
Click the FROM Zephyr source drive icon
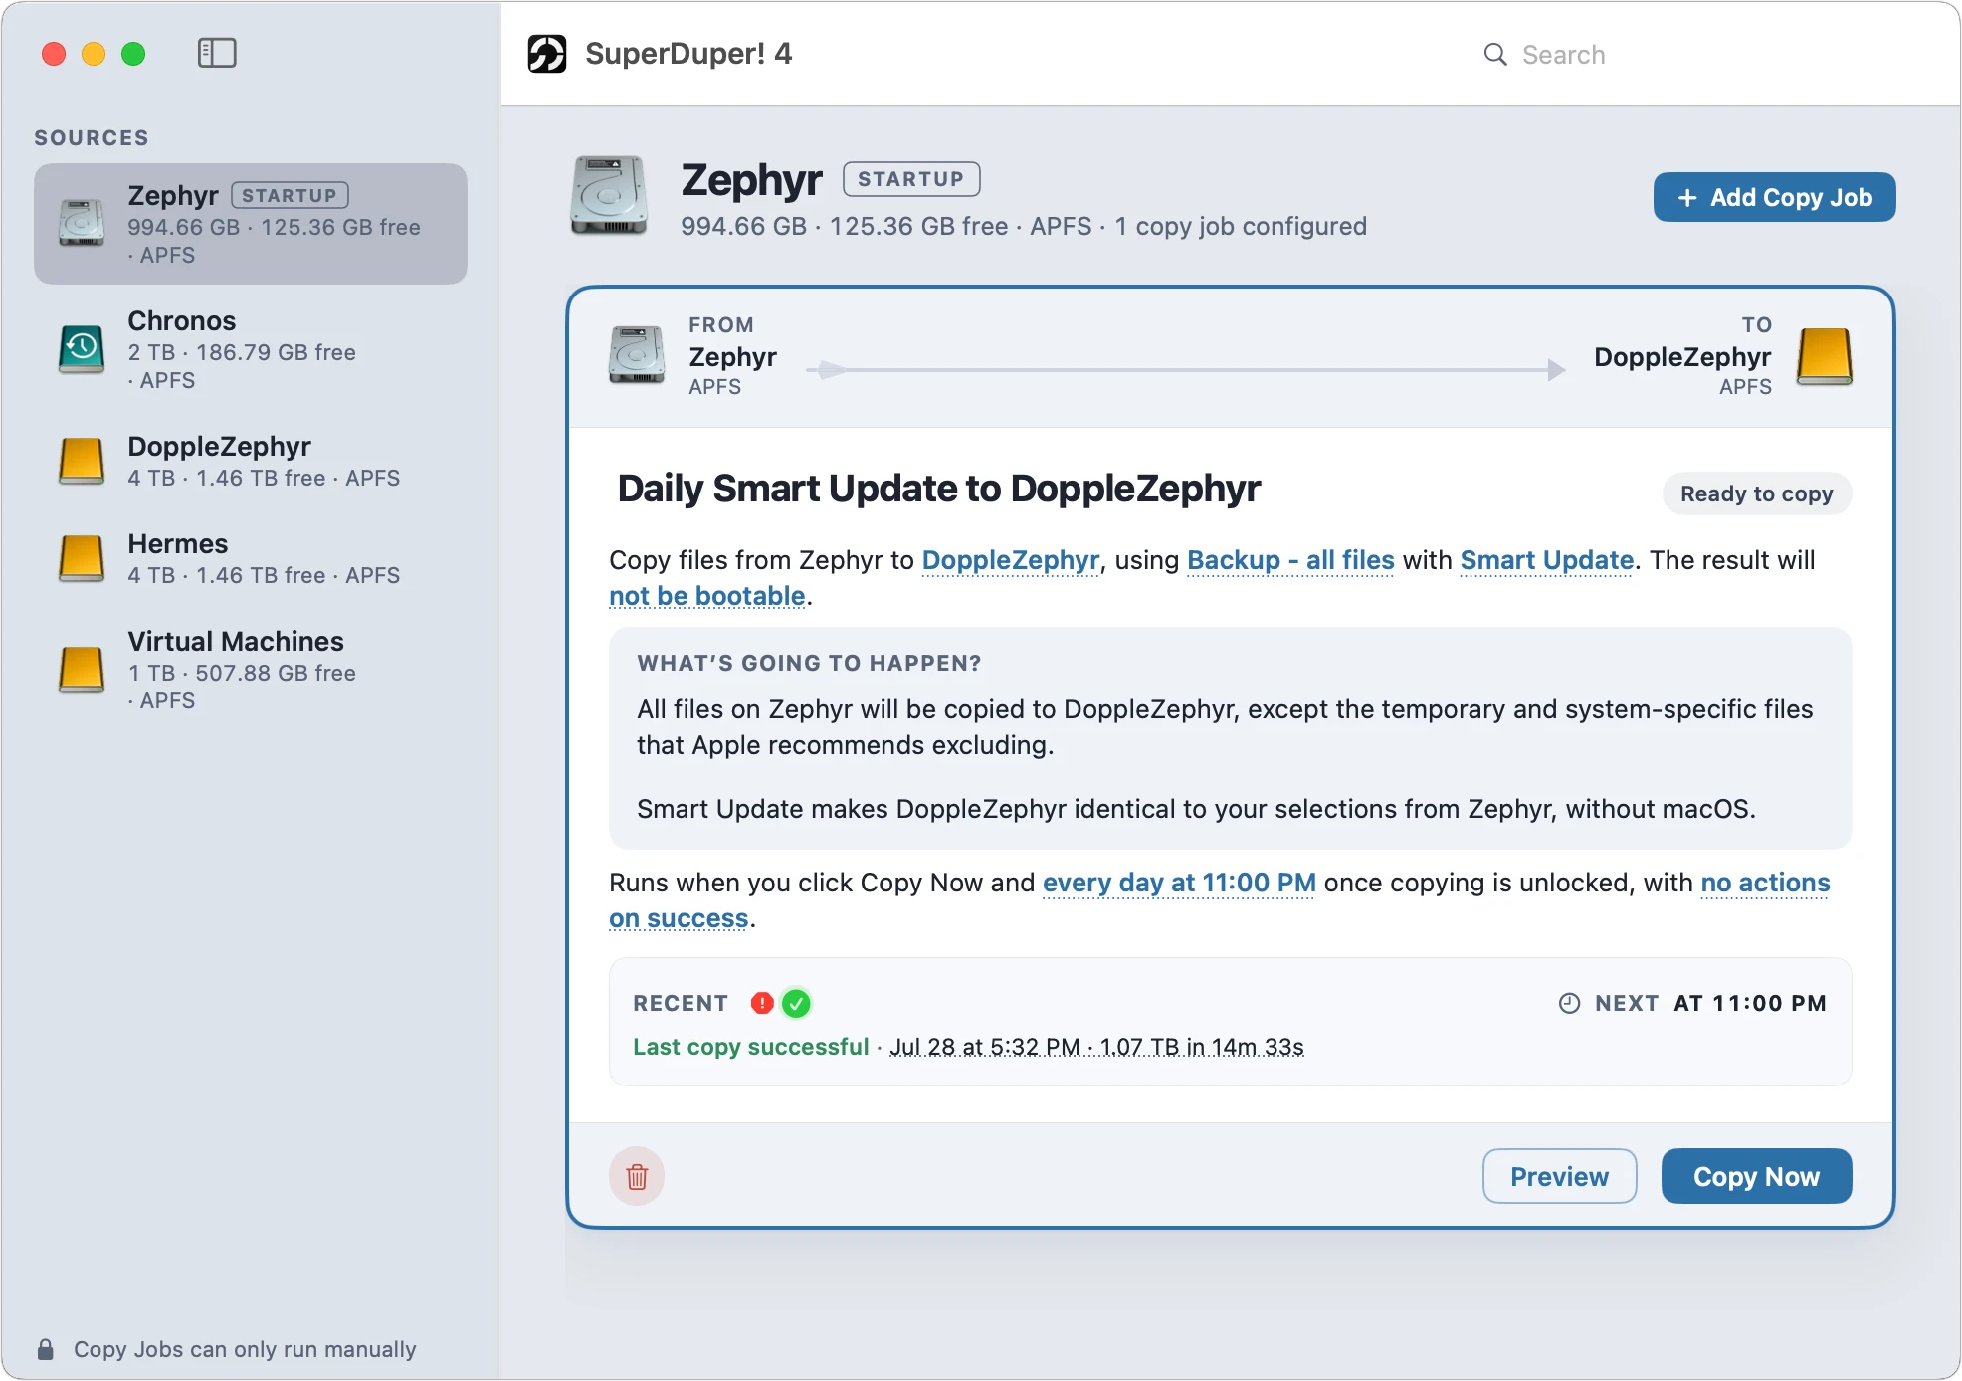point(637,355)
